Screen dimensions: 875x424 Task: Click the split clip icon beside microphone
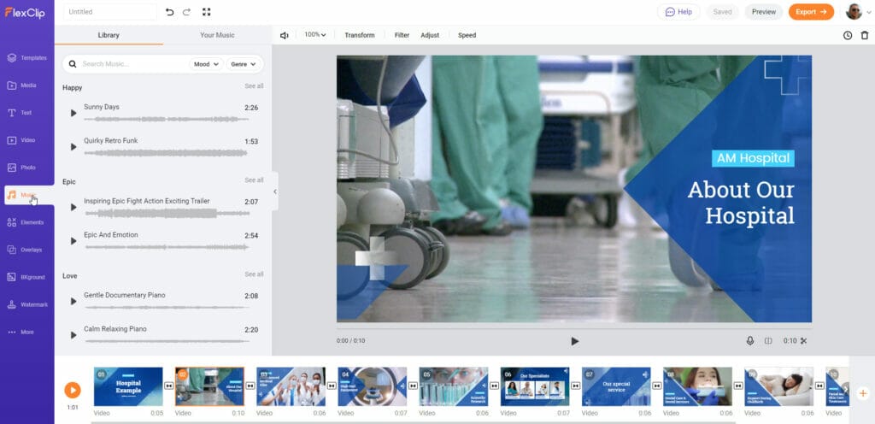[x=768, y=341]
